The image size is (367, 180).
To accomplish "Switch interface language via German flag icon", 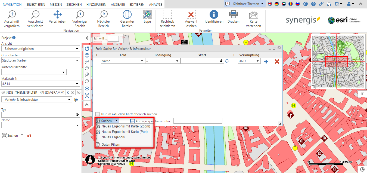I will pos(277,4).
